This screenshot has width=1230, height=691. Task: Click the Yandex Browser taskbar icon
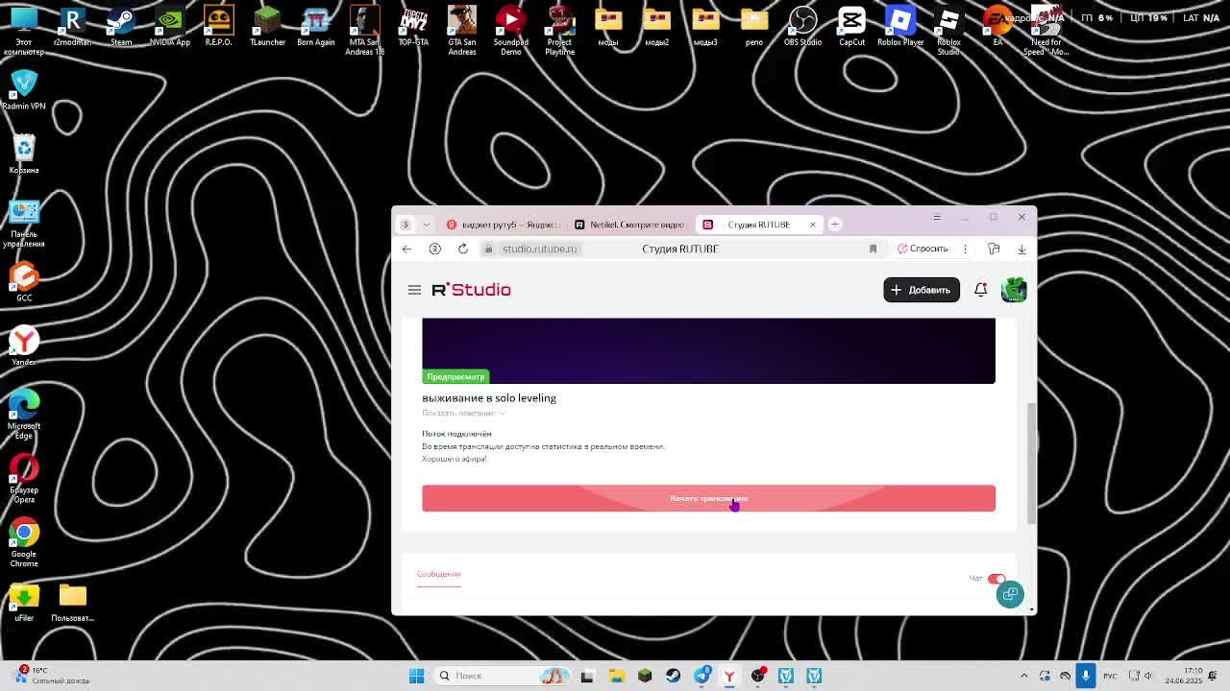(x=729, y=676)
